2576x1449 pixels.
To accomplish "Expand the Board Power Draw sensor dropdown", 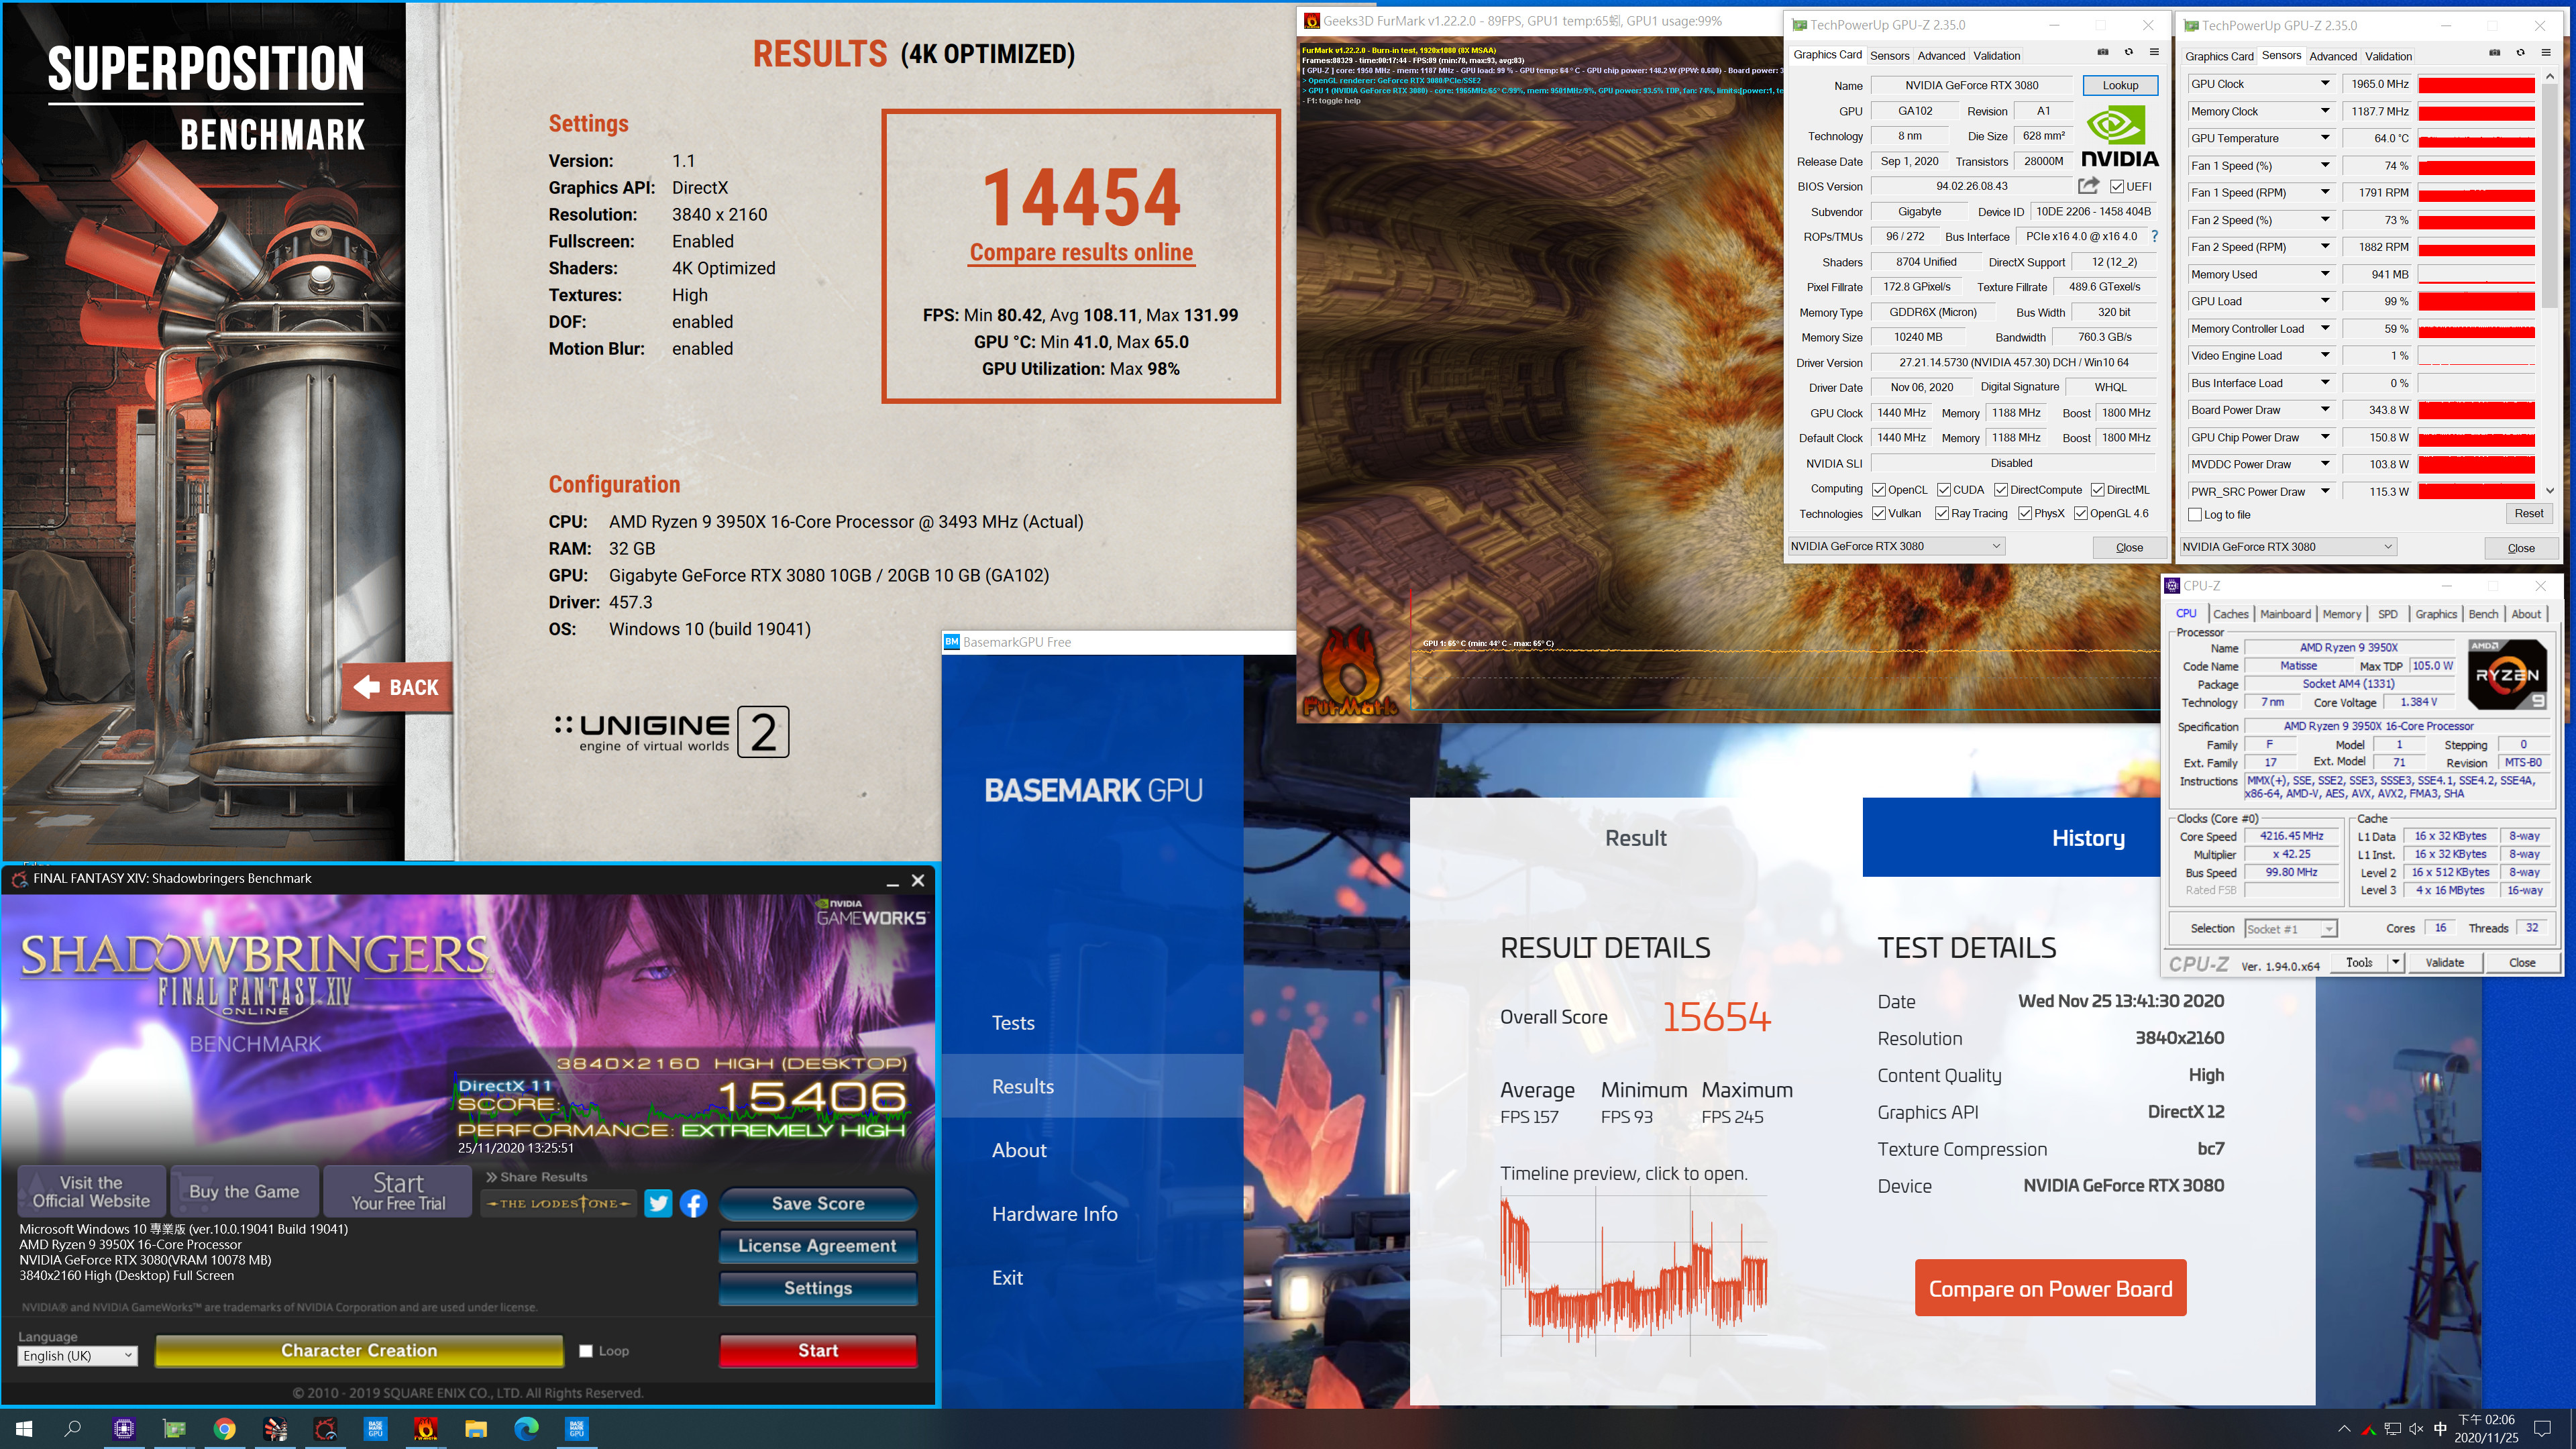I will [x=2325, y=410].
